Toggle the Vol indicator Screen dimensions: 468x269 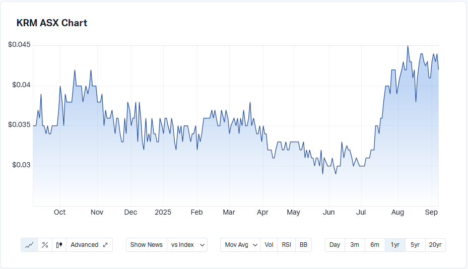tap(269, 245)
